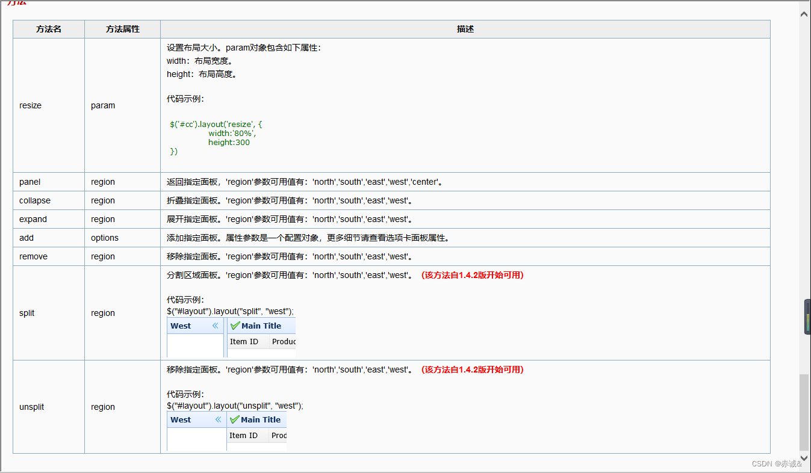Click the width：布局宽度 line
This screenshot has width=811, height=473.
click(200, 61)
